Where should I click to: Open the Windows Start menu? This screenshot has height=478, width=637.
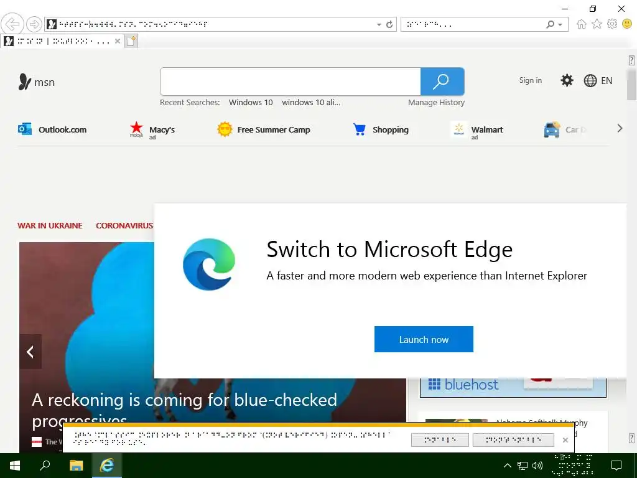(15, 466)
